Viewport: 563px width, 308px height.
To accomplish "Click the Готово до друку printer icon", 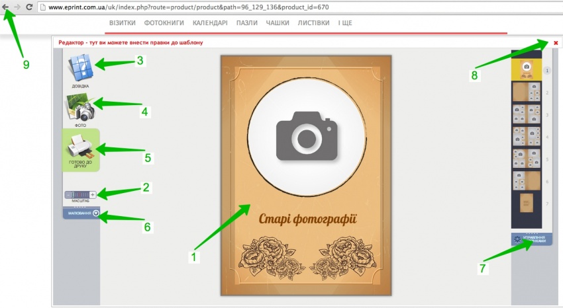I will tap(80, 147).
